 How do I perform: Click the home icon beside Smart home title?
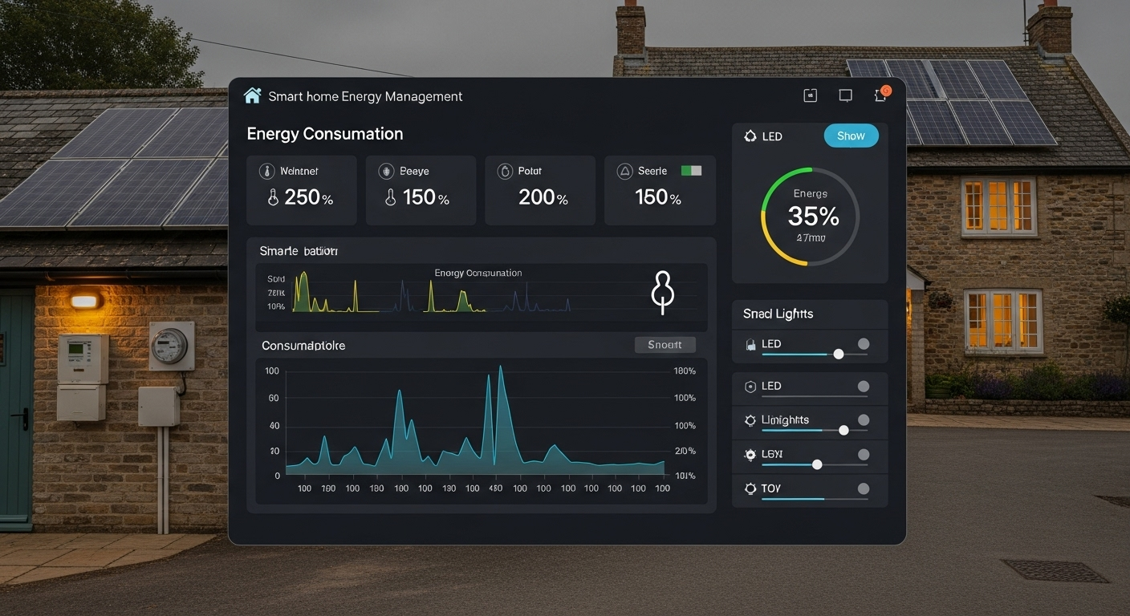(252, 96)
